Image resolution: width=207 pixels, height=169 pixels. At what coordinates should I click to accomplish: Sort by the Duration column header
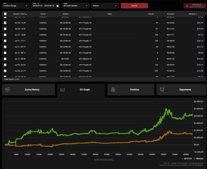tap(171, 14)
